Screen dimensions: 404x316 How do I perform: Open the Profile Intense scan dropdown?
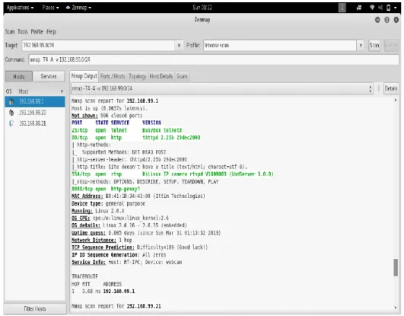point(284,46)
